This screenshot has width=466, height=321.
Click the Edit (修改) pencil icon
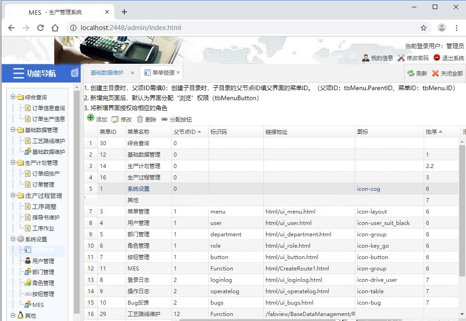[115, 119]
